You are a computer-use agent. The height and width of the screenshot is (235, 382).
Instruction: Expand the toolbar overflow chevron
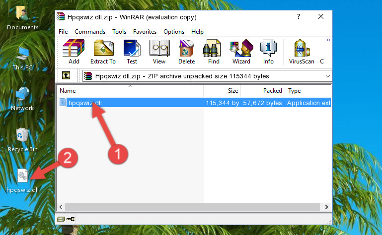(328, 40)
